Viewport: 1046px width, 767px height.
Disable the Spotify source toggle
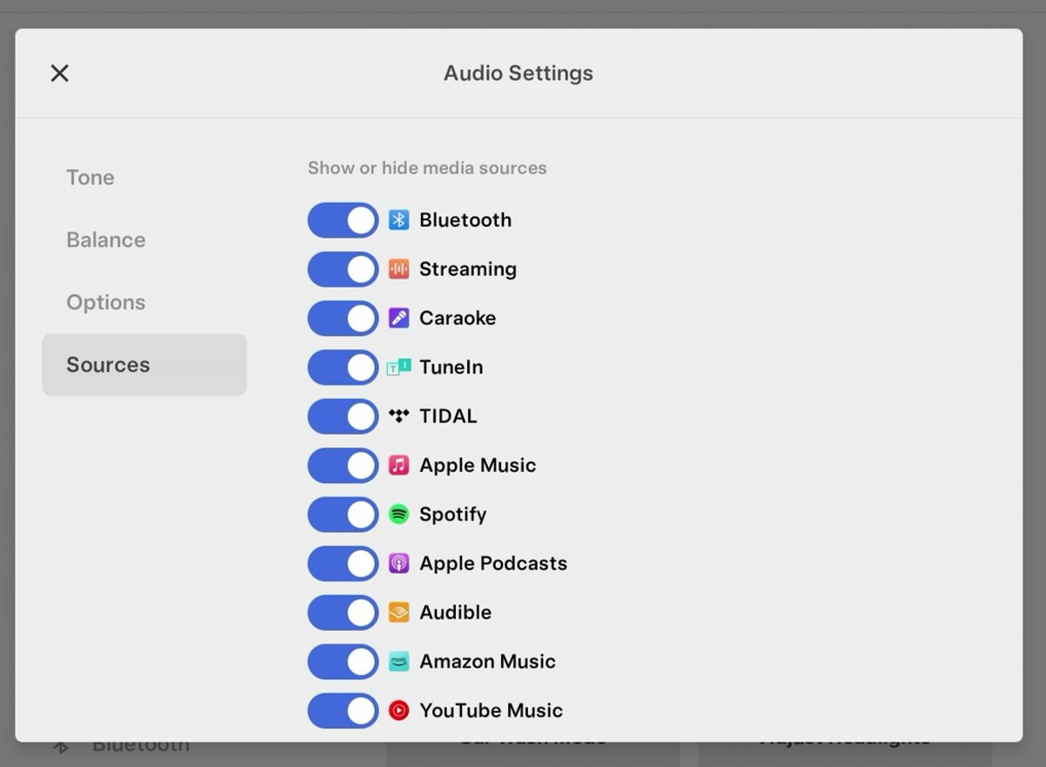click(x=343, y=514)
